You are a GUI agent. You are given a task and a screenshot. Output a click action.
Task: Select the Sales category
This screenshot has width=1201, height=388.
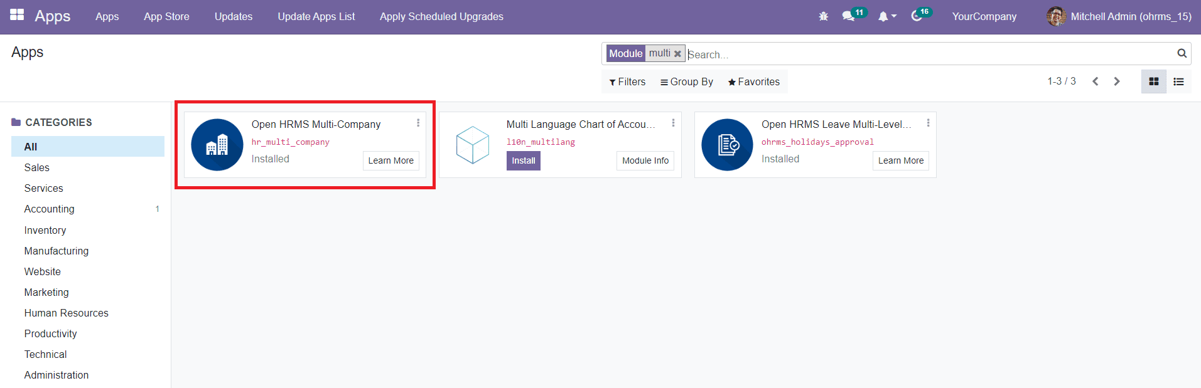pos(88,167)
